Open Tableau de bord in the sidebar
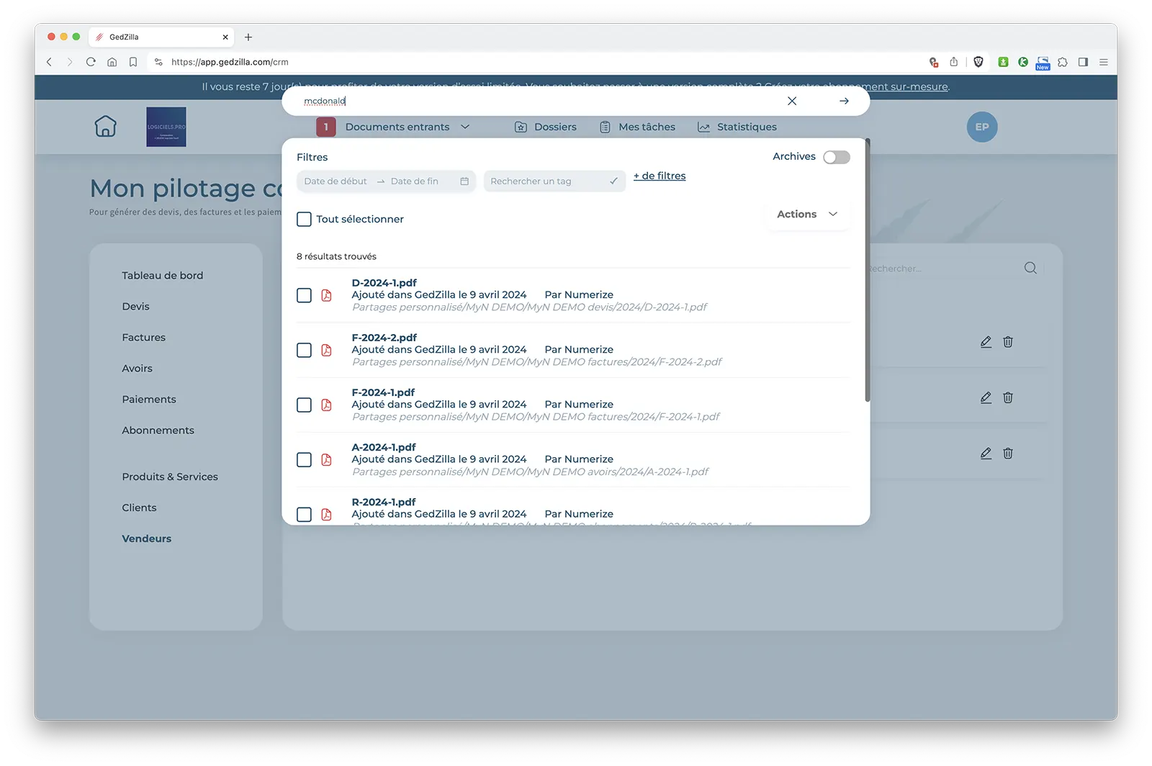The height and width of the screenshot is (766, 1152). pos(163,275)
